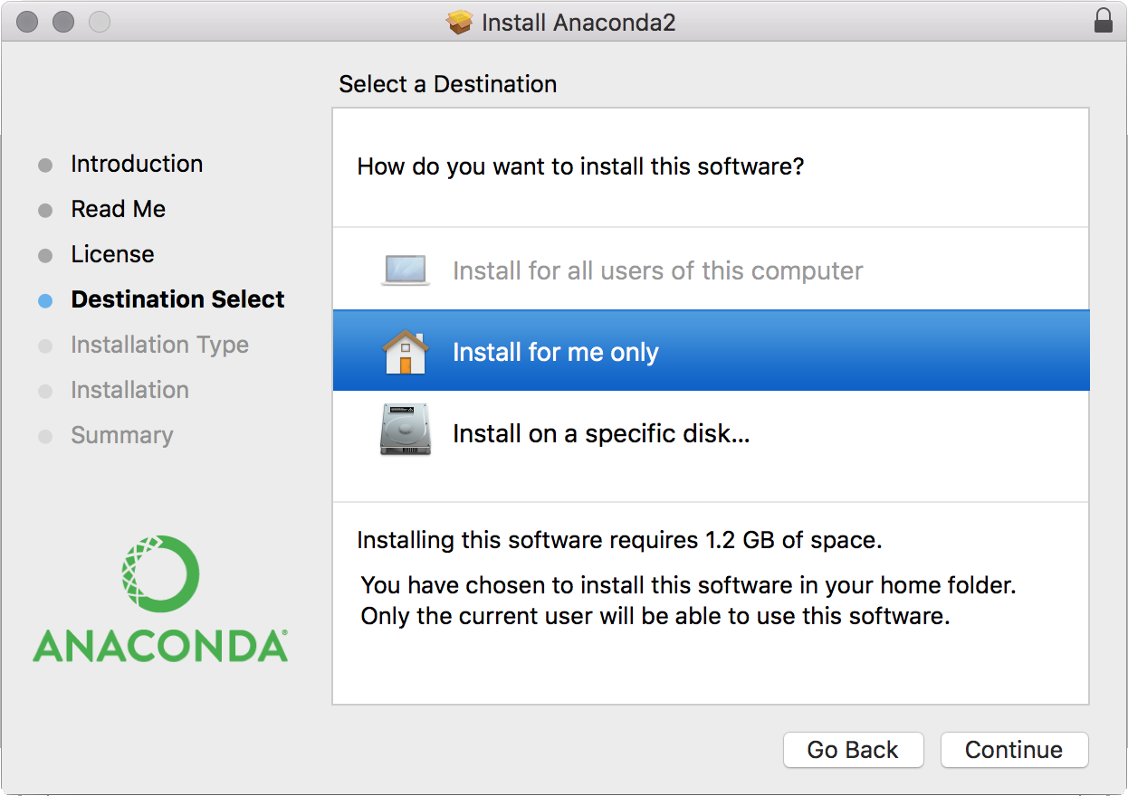Click the lock icon in title bar
1128x796 pixels.
[1104, 21]
